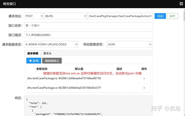Delete the dto.testCasePackage.se parameter row
Screen dimensions: 185x116
point(144,88)
